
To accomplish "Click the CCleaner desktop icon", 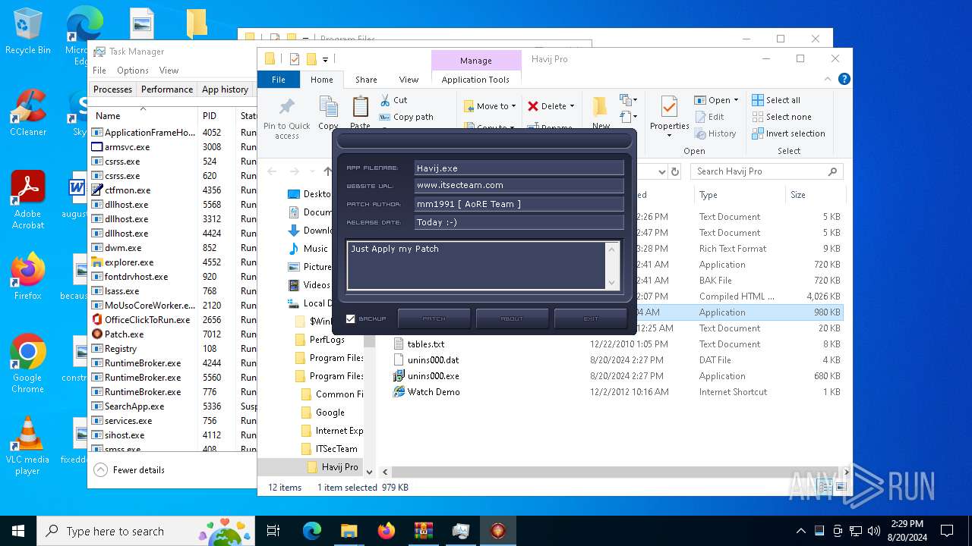I will coord(27,112).
